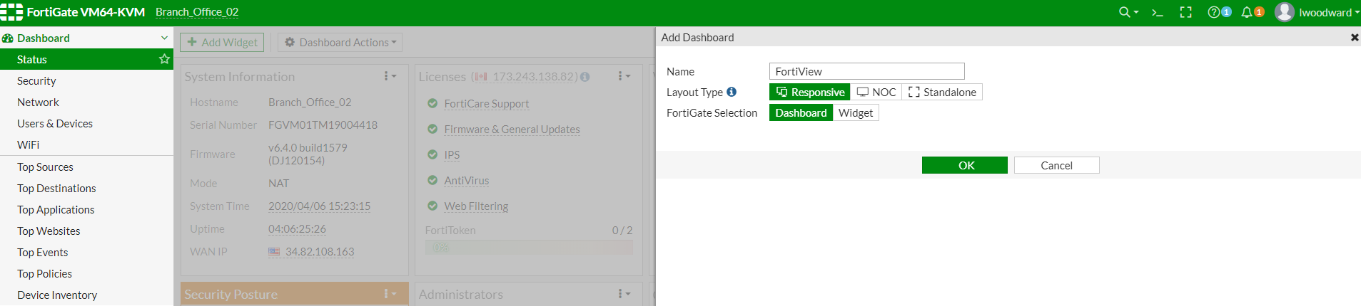Open Top Events in sidebar

click(86, 252)
